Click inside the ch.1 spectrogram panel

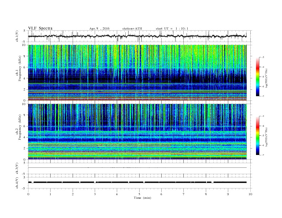(x=137, y=73)
